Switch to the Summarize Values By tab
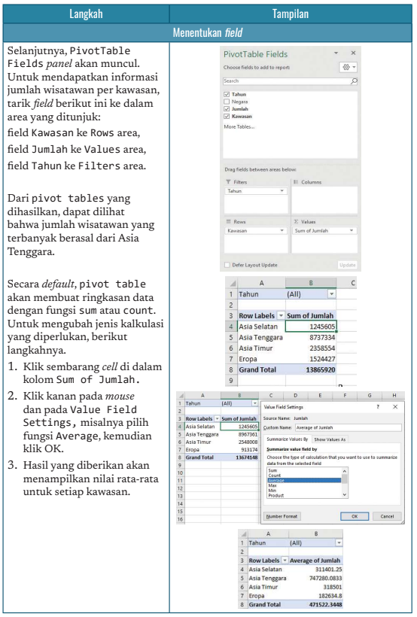This screenshot has height=617, width=417. coord(288,439)
